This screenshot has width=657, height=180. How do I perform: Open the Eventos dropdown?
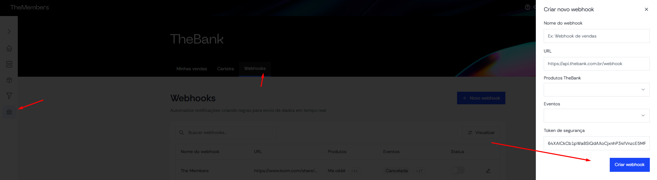[596, 116]
